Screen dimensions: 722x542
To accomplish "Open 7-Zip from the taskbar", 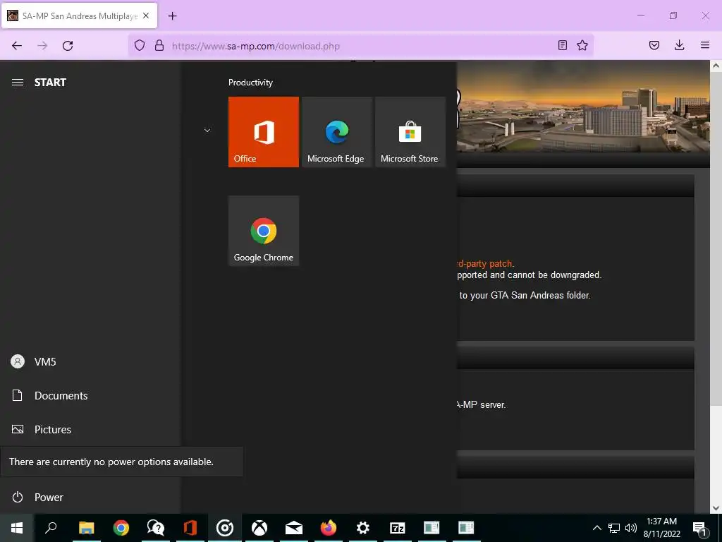I will (398, 528).
